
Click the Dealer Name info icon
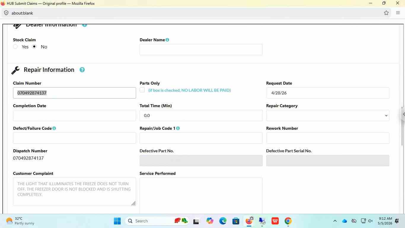pyautogui.click(x=167, y=40)
